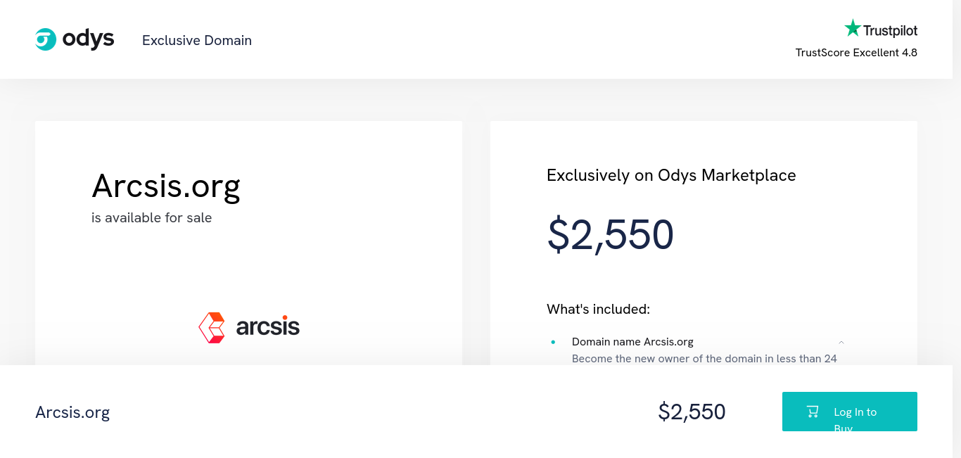Click the What's included heading

(598, 309)
